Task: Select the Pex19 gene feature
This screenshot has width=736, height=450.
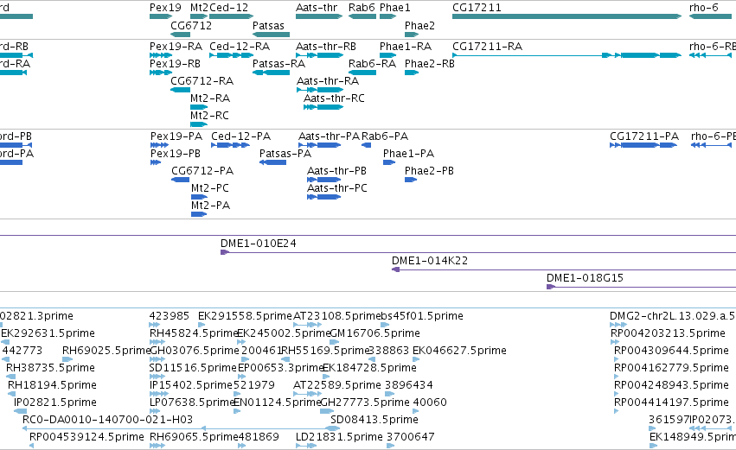Action: pos(161,16)
